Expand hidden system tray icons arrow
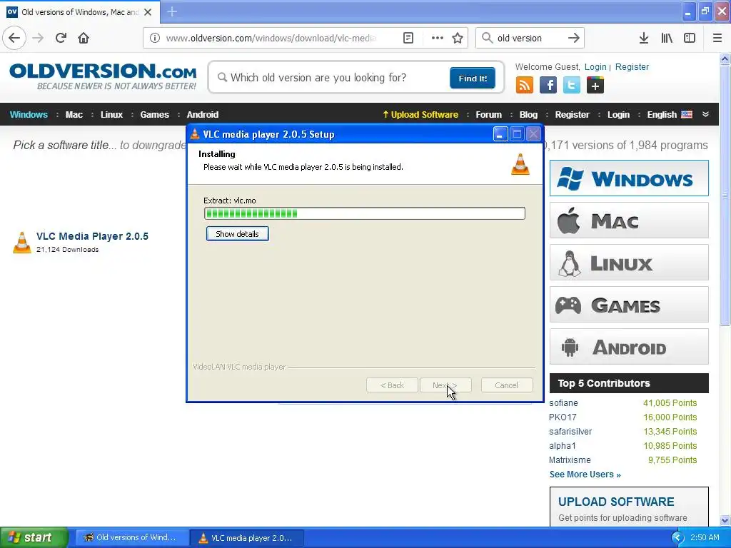Image resolution: width=731 pixels, height=548 pixels. tap(678, 537)
